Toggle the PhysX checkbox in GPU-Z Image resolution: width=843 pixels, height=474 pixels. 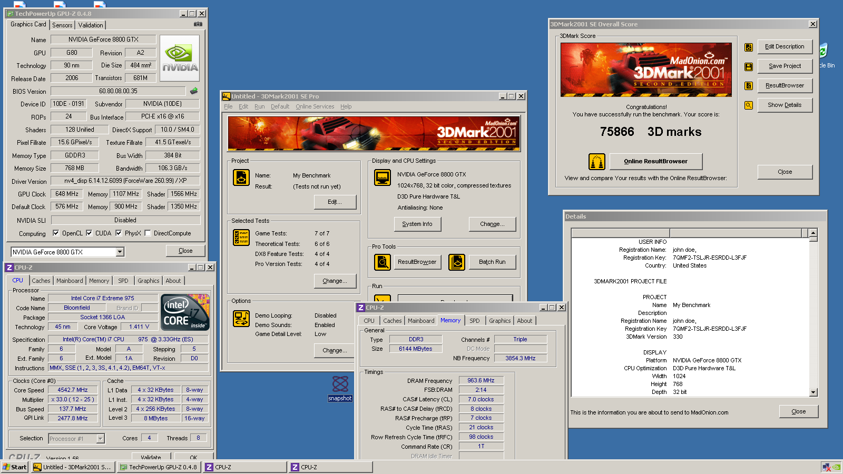[x=119, y=233]
